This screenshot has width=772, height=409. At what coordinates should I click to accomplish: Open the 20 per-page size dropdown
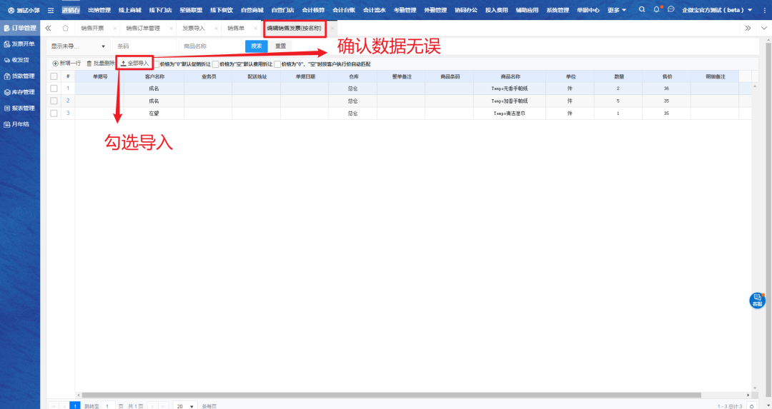coord(185,405)
